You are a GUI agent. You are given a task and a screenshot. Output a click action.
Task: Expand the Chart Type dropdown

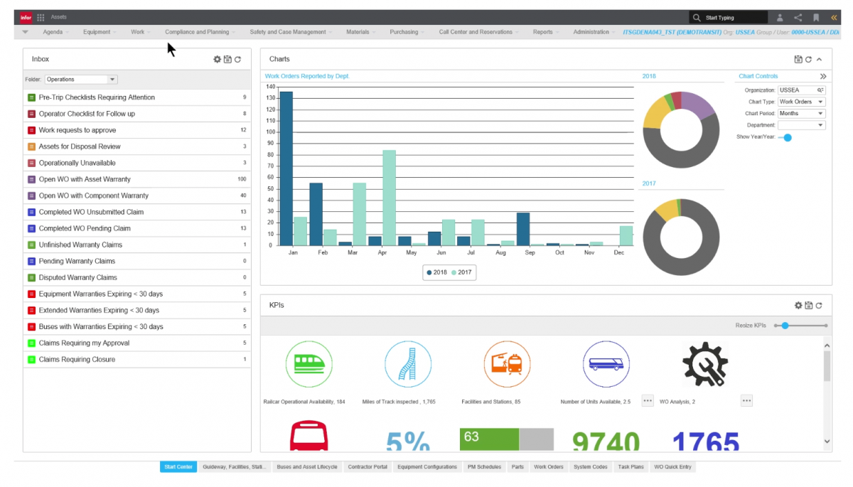coord(801,102)
